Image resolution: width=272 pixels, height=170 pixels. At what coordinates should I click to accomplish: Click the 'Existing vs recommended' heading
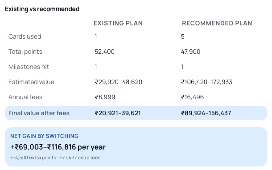pyautogui.click(x=42, y=9)
